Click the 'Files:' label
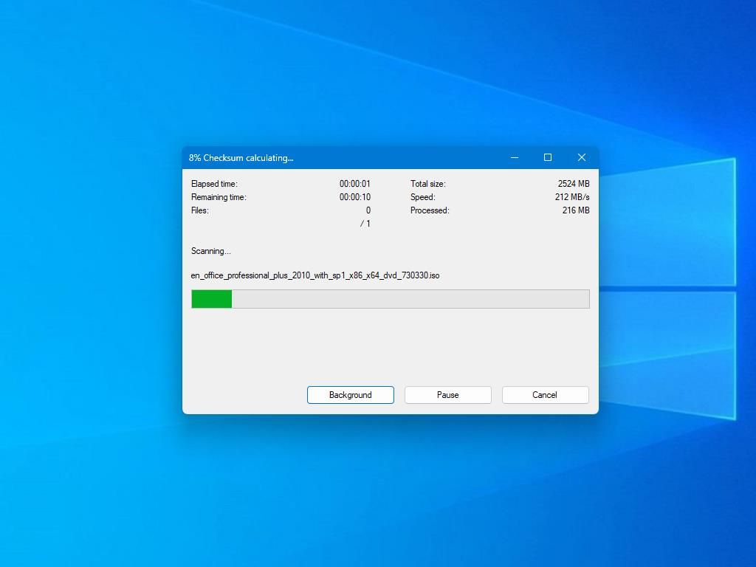 [200, 210]
